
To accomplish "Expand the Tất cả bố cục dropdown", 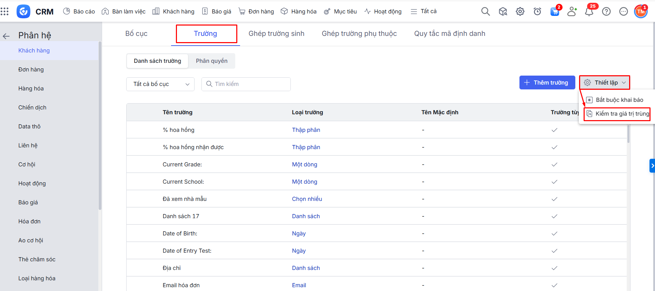I will click(x=160, y=84).
